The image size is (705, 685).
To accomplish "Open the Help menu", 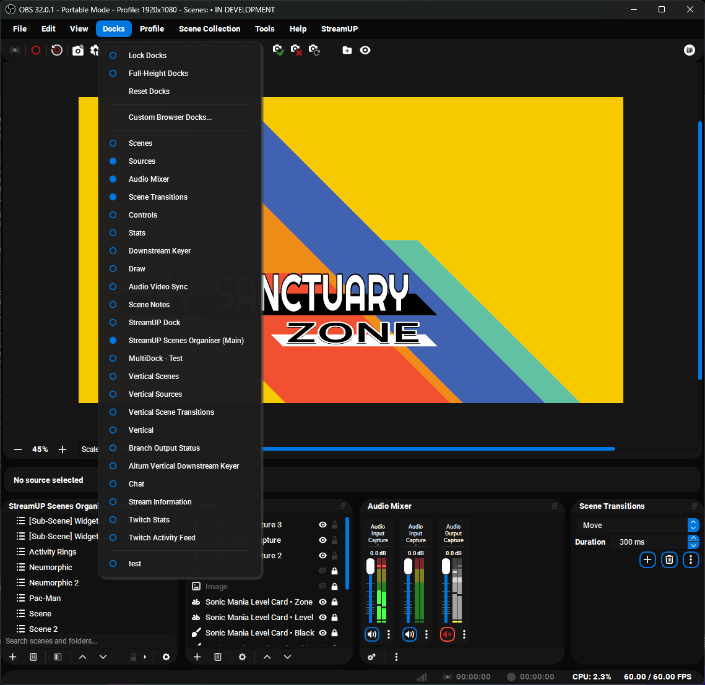I will [x=298, y=28].
